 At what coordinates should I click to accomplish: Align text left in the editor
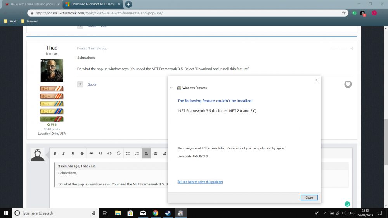(146, 153)
